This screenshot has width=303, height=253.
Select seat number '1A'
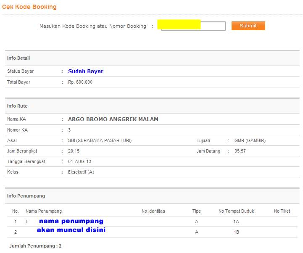[236, 221]
